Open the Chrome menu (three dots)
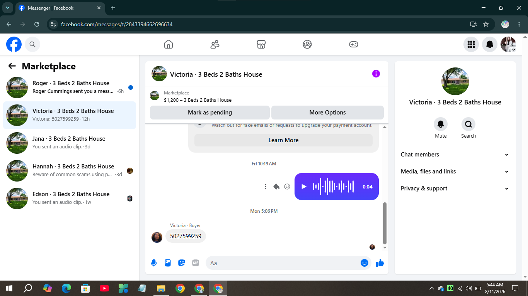This screenshot has height=296, width=528. pyautogui.click(x=519, y=24)
